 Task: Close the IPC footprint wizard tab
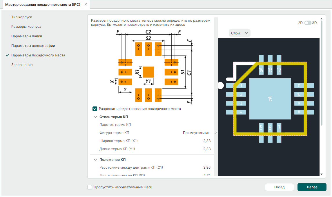click(86, 5)
